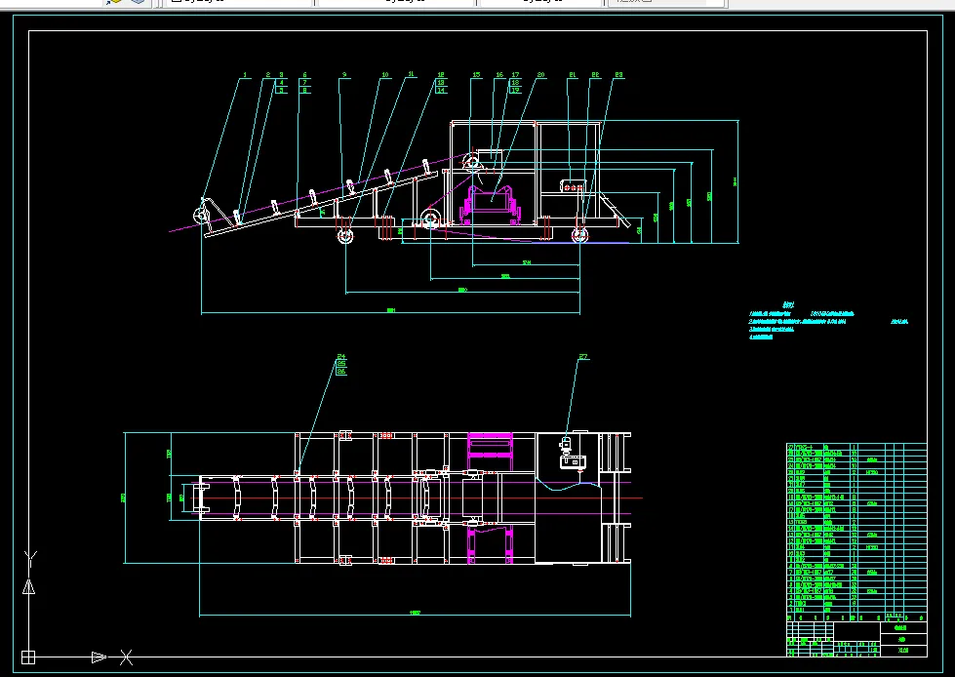The image size is (955, 677).
Task: Select part balloon number 17
Action: [x=515, y=75]
